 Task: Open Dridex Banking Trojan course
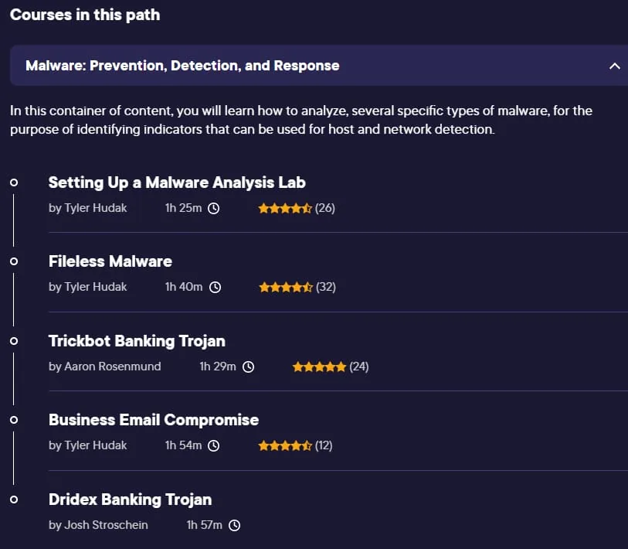[131, 500]
